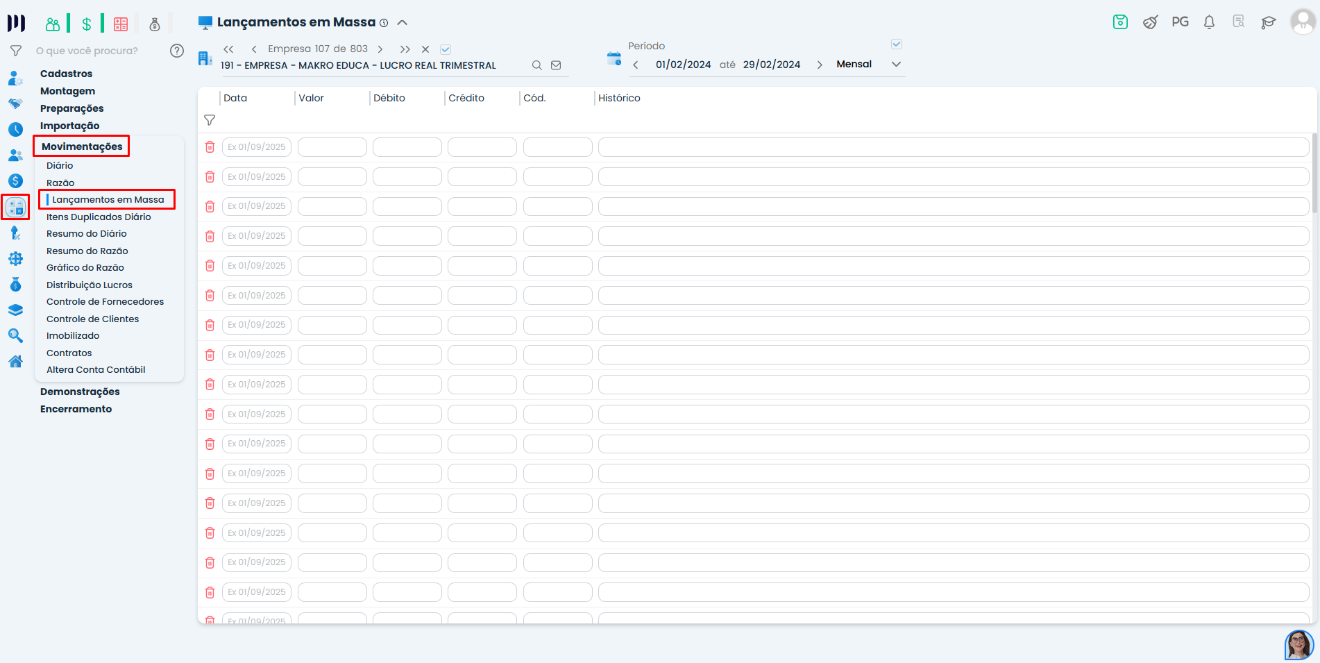Click the broom clear icon
1320x663 pixels.
point(1150,22)
